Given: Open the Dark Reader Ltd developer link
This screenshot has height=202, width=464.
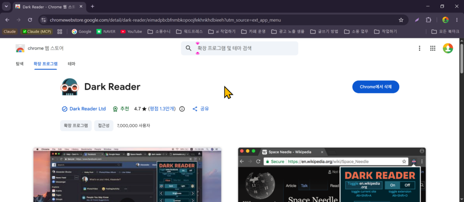Looking at the screenshot, I should coord(87,108).
